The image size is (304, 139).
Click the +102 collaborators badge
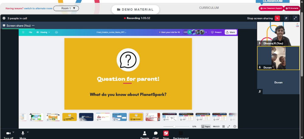(185, 32)
